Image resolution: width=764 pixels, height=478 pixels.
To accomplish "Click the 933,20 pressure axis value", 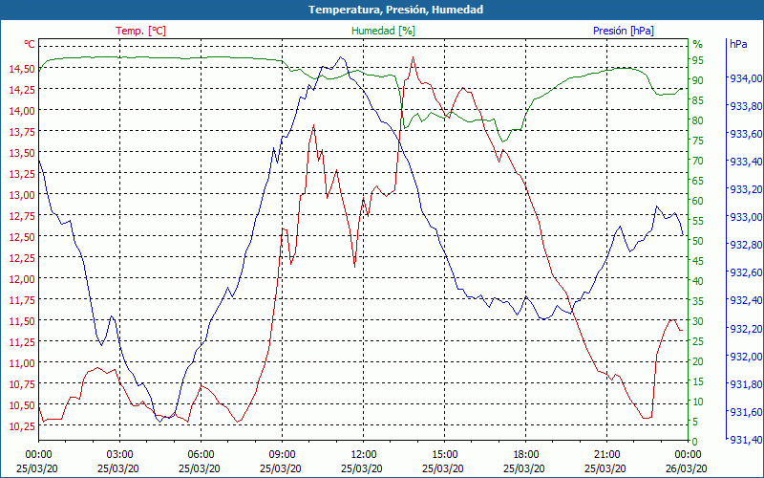I will click(x=746, y=189).
